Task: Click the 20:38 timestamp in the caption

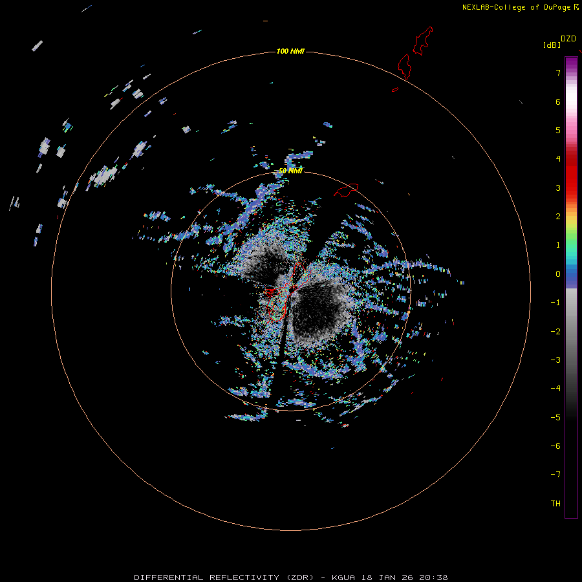Action: 433,577
